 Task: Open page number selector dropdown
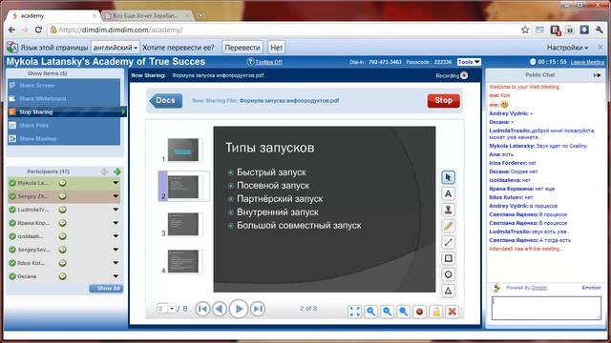click(172, 309)
